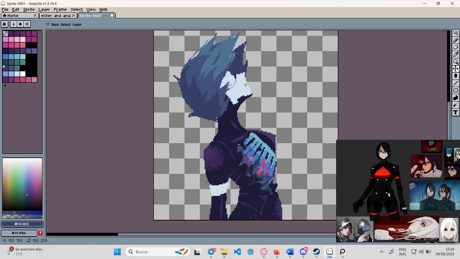Toggle the palette edit lock button

(x=5, y=24)
